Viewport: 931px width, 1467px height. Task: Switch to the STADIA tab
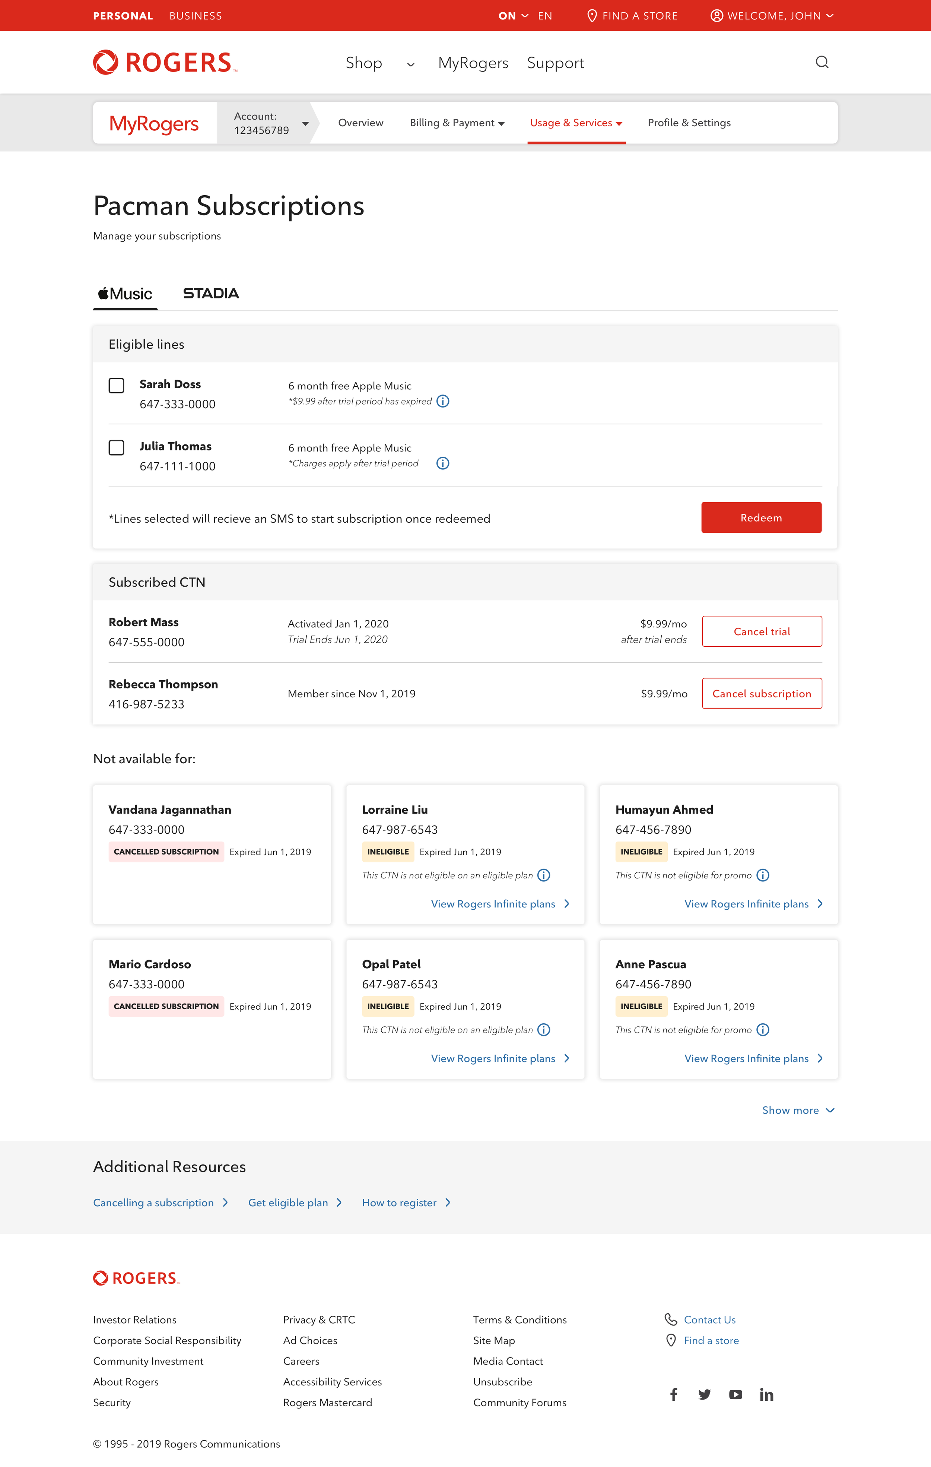211,294
